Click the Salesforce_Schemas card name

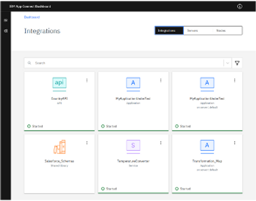60,161
